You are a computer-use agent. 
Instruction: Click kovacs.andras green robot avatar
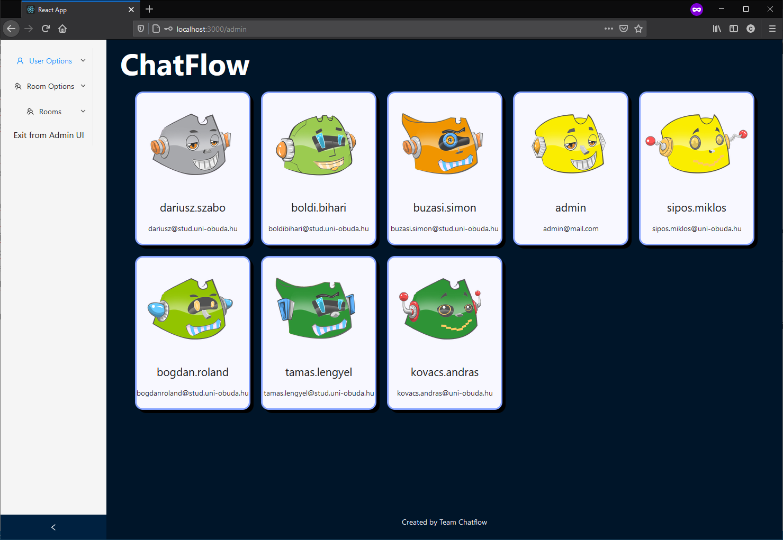pos(440,309)
